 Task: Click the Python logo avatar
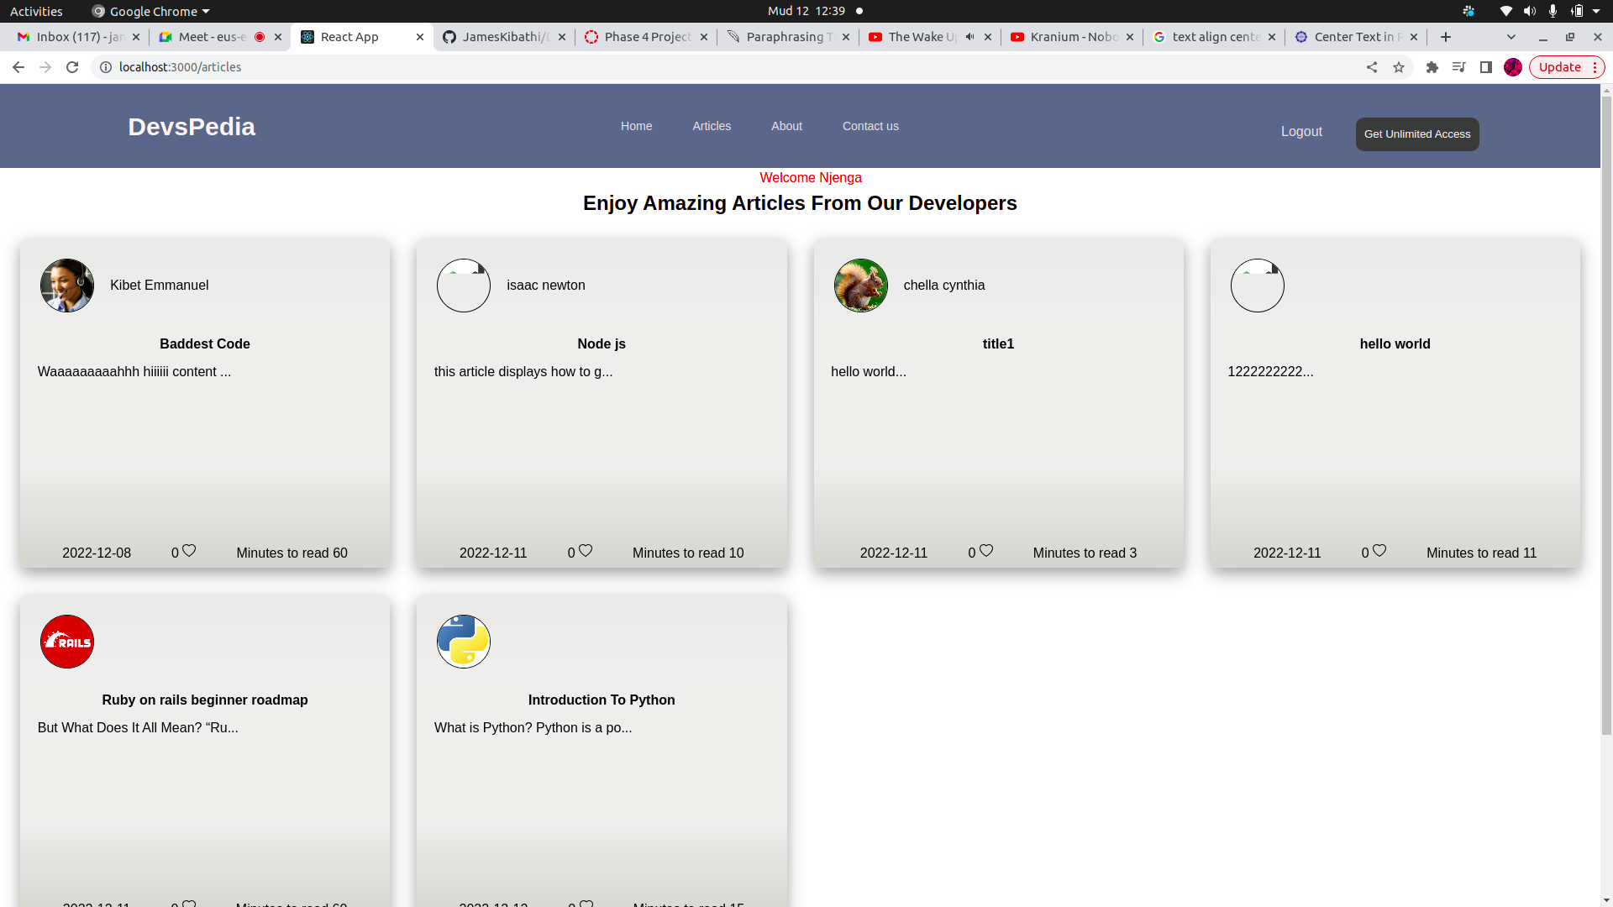(464, 642)
